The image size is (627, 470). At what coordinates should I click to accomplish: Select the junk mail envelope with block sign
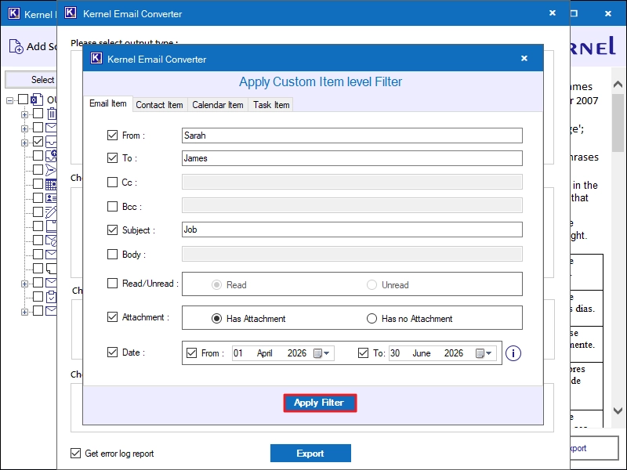coord(51,240)
